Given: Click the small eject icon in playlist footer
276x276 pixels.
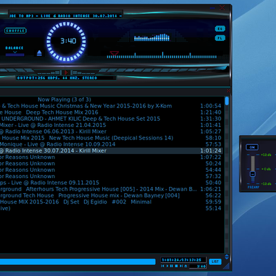Looking at the screenshot, I should point(186,266).
